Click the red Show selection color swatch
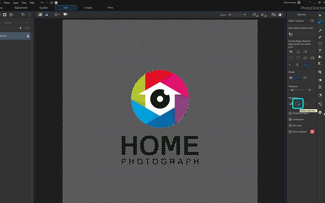325x203 pixels. [x=312, y=132]
